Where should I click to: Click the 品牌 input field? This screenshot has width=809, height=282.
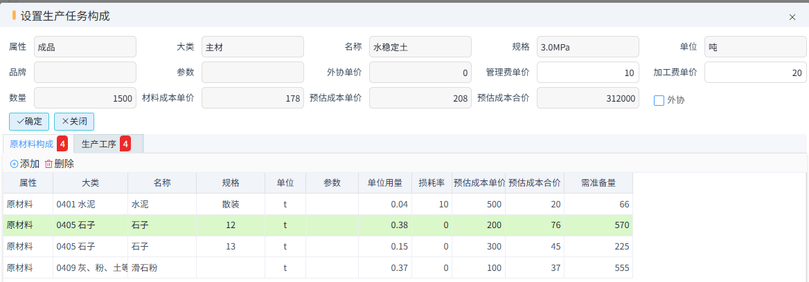(x=85, y=73)
